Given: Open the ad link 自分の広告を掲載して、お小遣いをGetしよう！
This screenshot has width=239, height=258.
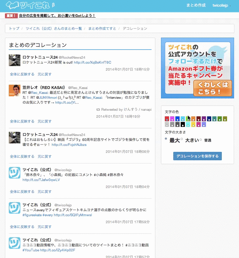Looking at the screenshot, I should (x=57, y=15).
